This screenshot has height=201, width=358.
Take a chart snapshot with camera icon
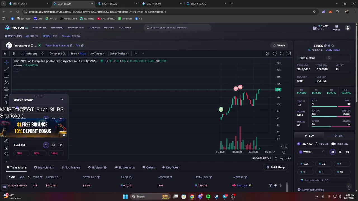(289, 54)
